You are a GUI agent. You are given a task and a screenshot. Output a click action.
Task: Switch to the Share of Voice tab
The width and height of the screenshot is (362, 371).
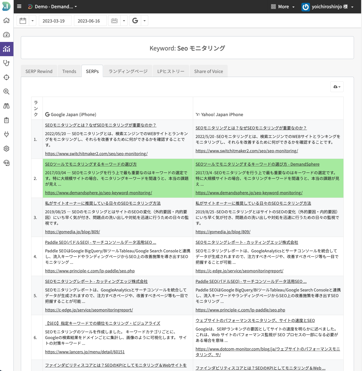click(x=209, y=71)
